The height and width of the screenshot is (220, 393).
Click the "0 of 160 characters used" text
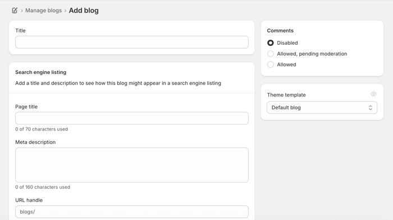[x=43, y=187]
